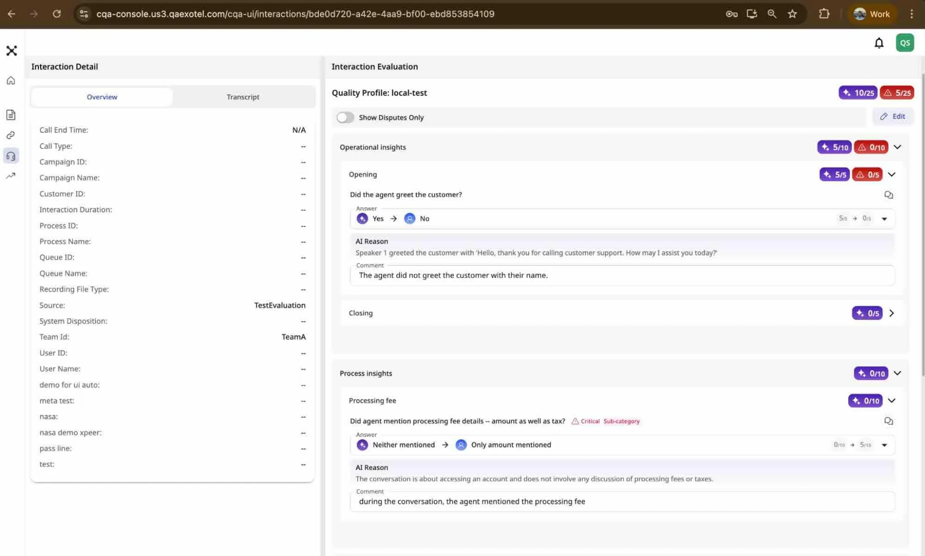Click install app icon in address bar
925x556 pixels.
[752, 14]
